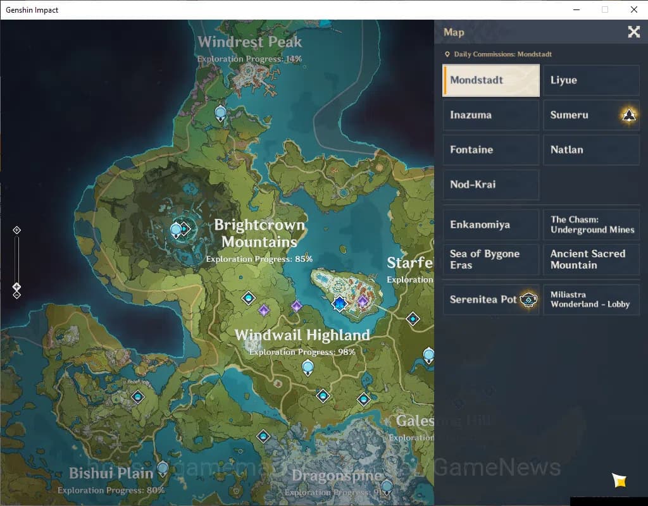The image size is (648, 506).
Task: Open the purple domain icon by the lake shore
Action: tap(296, 306)
